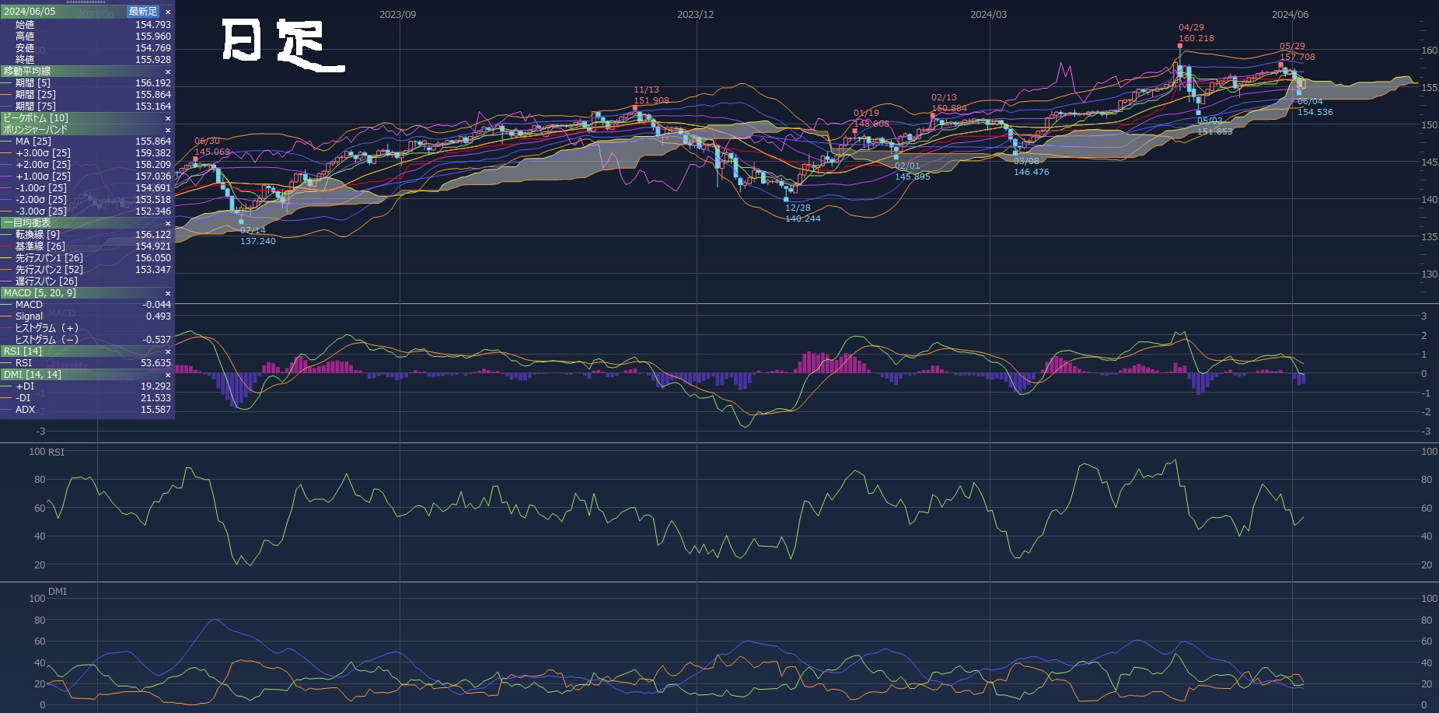Open the RSI [14] header

pos(87,351)
